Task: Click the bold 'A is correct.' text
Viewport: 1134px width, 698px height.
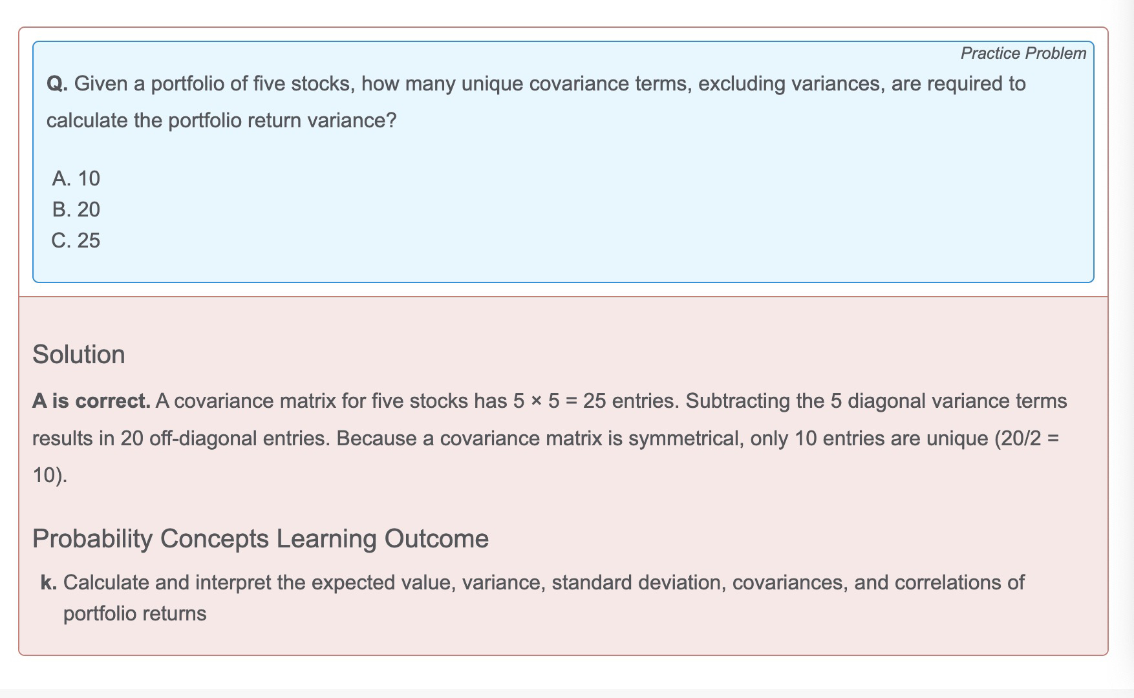Action: [91, 401]
